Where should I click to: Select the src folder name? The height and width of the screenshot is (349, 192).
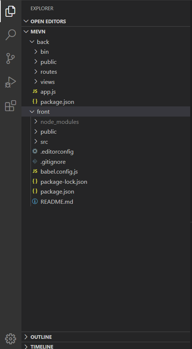(44, 142)
